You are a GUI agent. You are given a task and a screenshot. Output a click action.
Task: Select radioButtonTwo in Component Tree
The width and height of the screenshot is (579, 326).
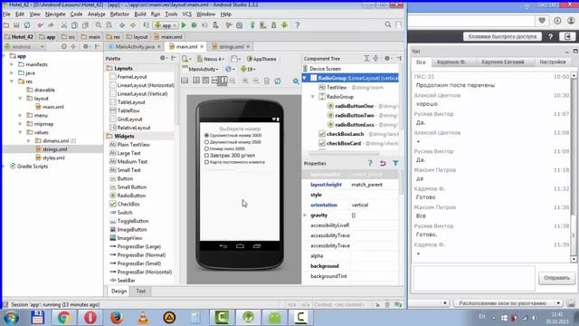355,115
